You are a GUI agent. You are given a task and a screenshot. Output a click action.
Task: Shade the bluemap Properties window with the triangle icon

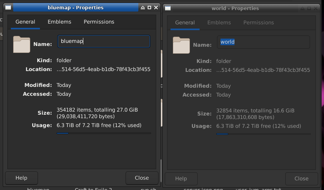coord(143,8)
